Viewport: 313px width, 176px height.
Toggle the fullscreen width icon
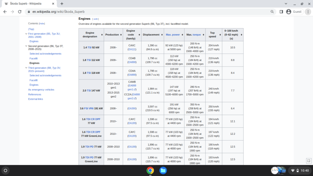(309, 161)
